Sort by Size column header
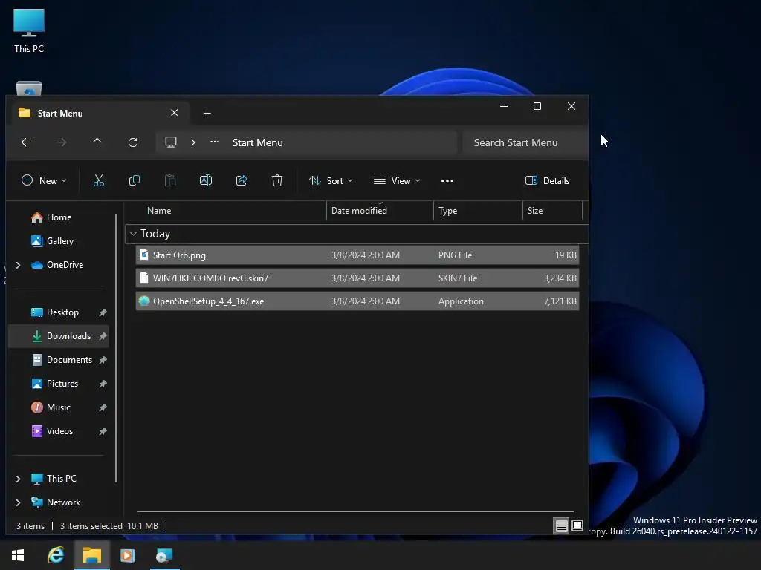761x570 pixels. tap(535, 211)
